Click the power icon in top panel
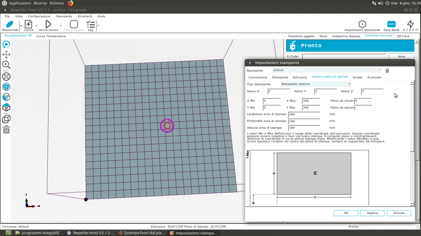Screen dimensions: 421x236 click(388, 3)
